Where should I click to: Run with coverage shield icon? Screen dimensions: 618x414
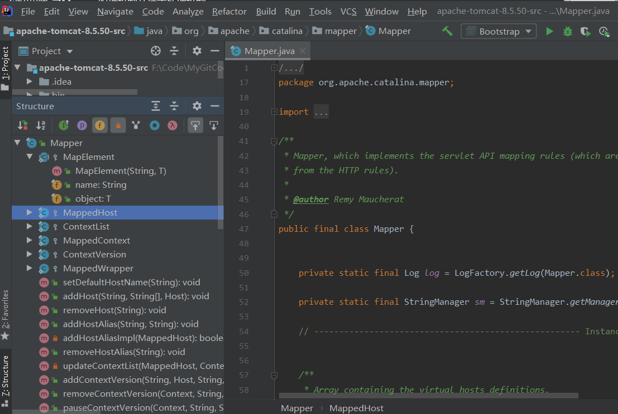[586, 32]
